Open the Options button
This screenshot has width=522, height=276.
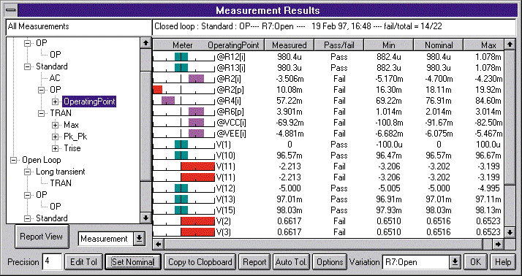coord(330,262)
